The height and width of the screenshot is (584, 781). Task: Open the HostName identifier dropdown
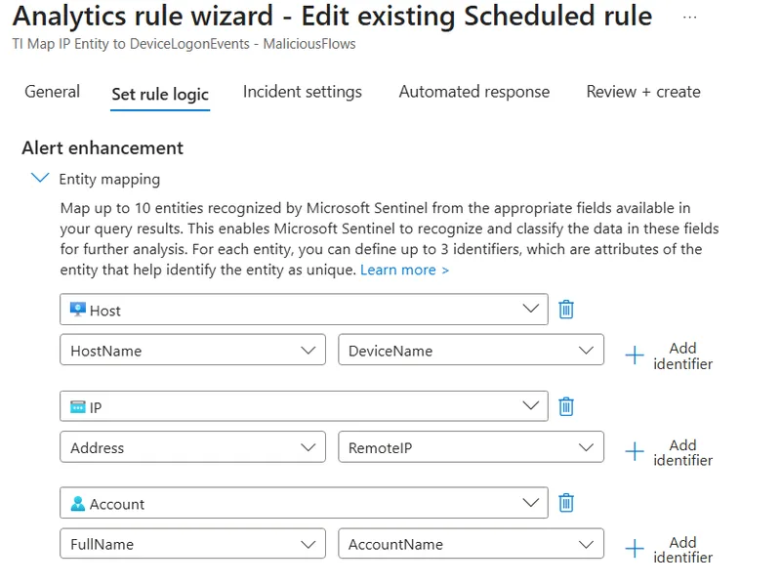(192, 350)
